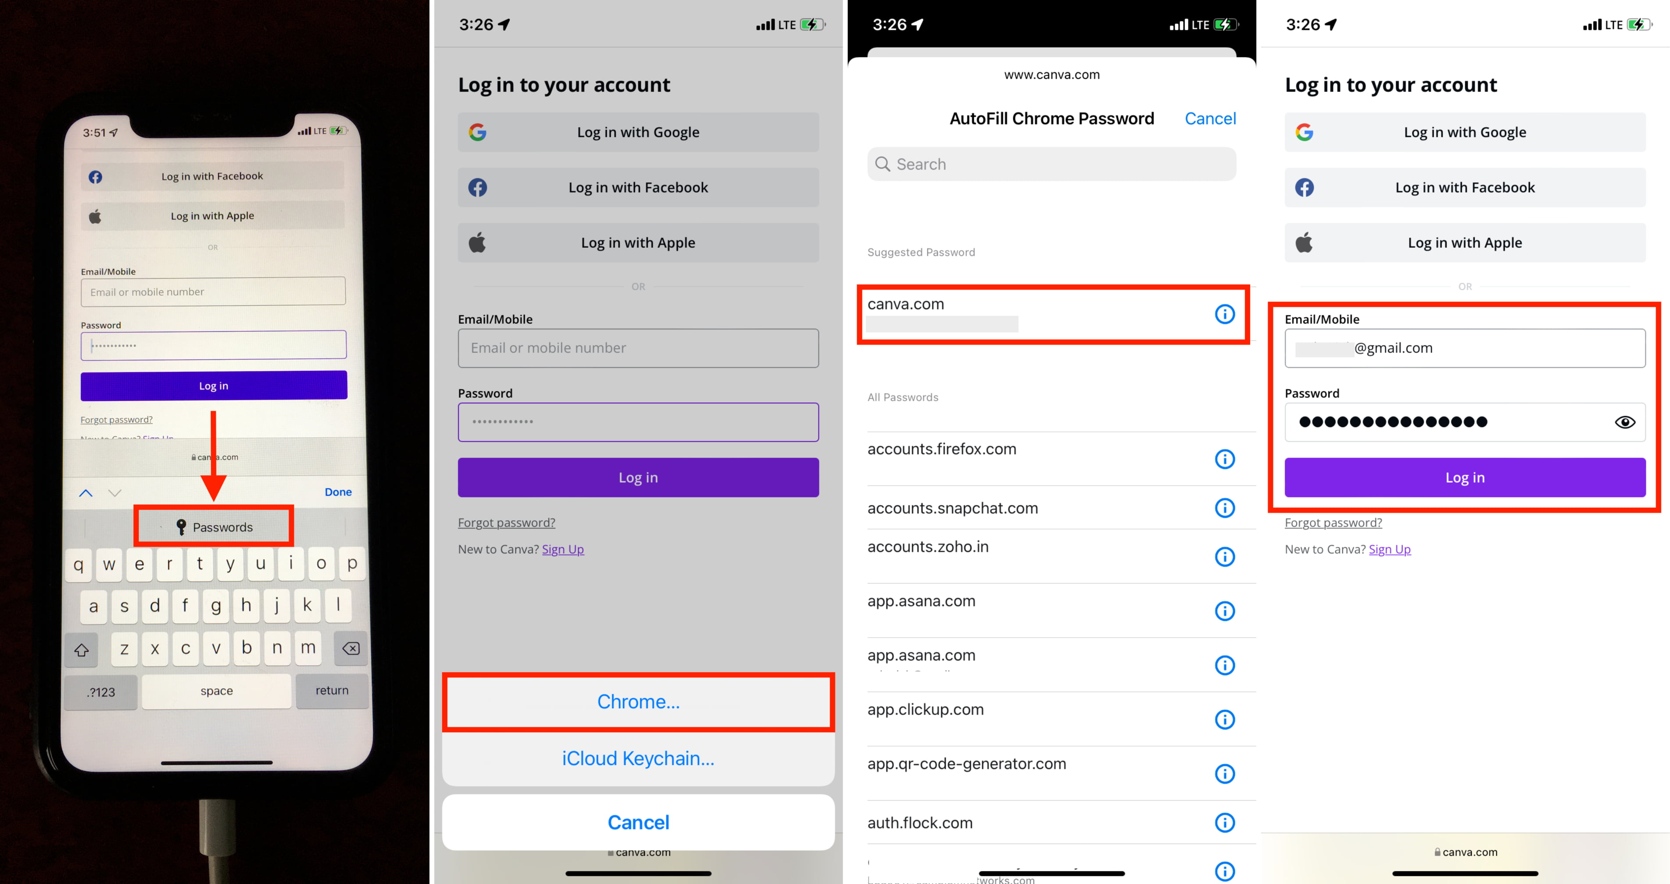This screenshot has width=1670, height=884.
Task: Open info for canva.com suggested password
Action: (x=1224, y=314)
